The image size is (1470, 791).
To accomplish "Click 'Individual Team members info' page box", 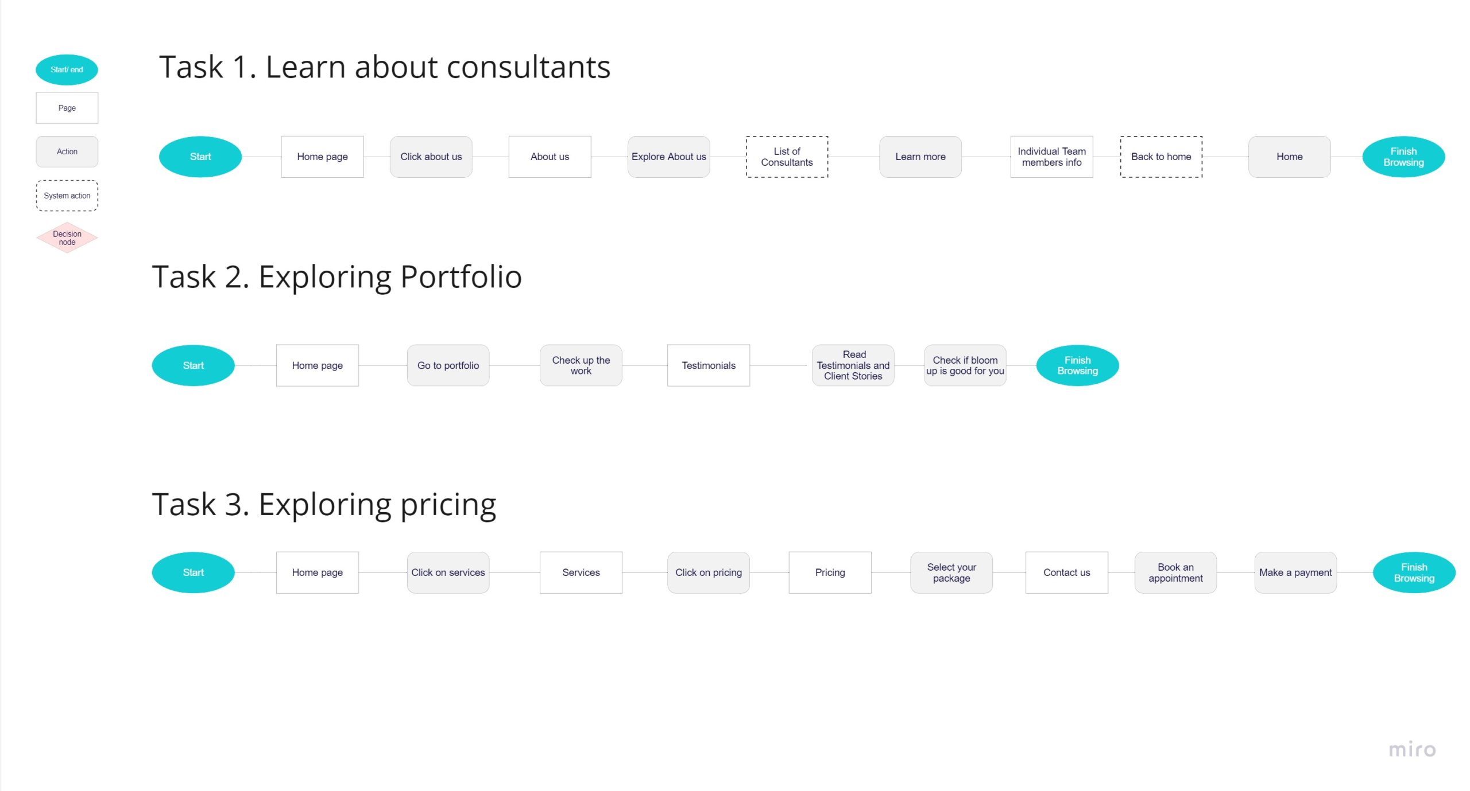I will tap(1051, 157).
